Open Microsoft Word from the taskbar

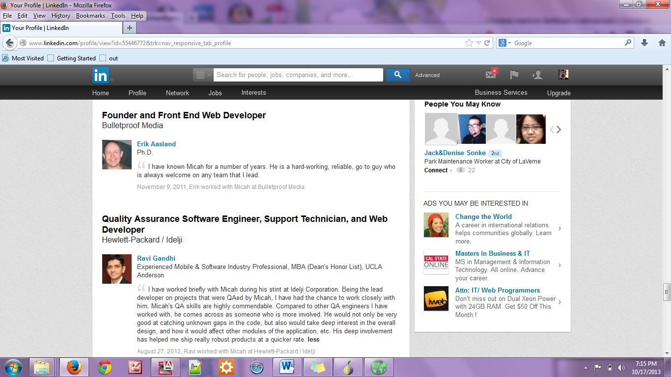[287, 367]
